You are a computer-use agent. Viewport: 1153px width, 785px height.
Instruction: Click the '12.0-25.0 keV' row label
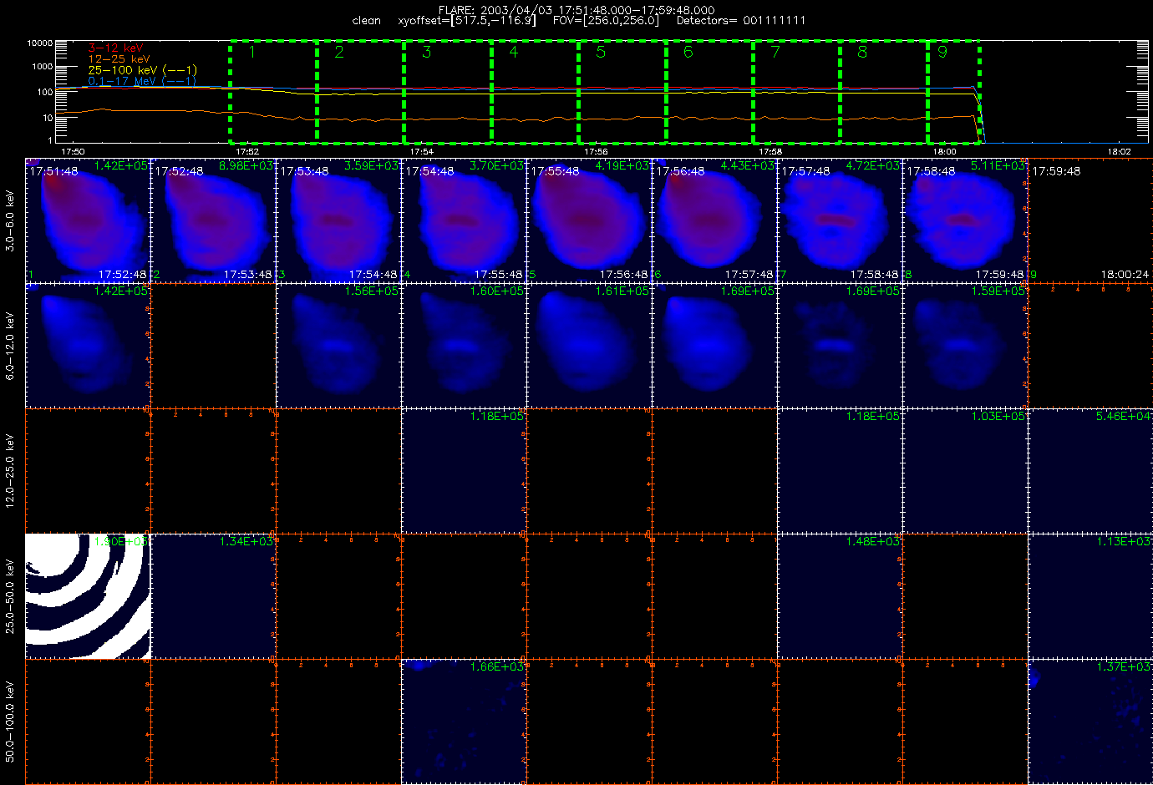pyautogui.click(x=10, y=471)
